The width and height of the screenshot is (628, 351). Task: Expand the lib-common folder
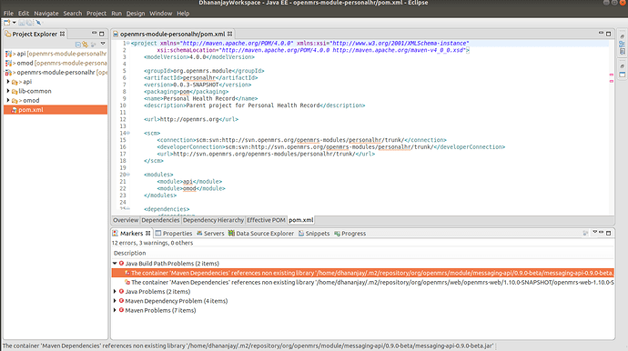pyautogui.click(x=8, y=91)
